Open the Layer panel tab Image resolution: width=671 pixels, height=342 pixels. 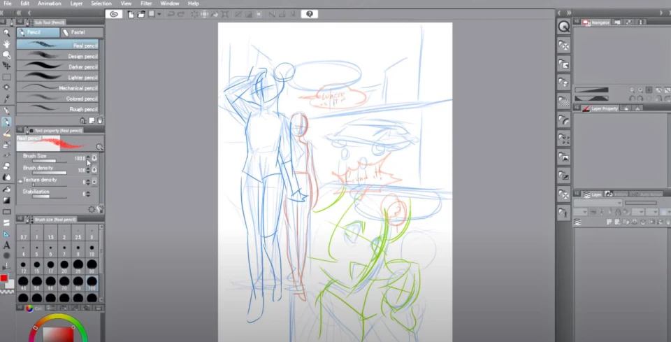pos(592,194)
